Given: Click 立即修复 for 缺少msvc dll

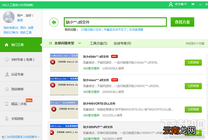Looking at the screenshot, I should pyautogui.click(x=193, y=86).
